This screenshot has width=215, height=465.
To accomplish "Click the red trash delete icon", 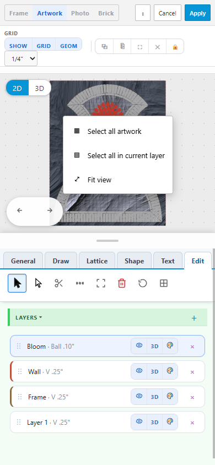I will click(122, 283).
